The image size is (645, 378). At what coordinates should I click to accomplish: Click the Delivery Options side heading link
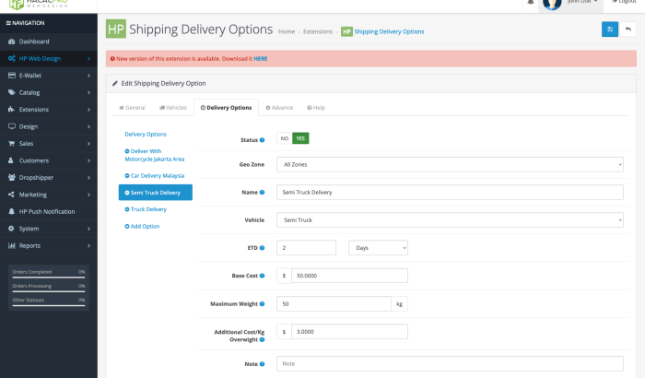146,135
